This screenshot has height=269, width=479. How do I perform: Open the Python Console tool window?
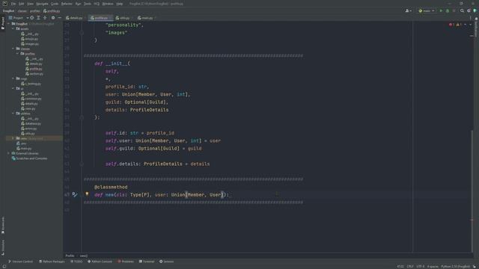[100, 262]
